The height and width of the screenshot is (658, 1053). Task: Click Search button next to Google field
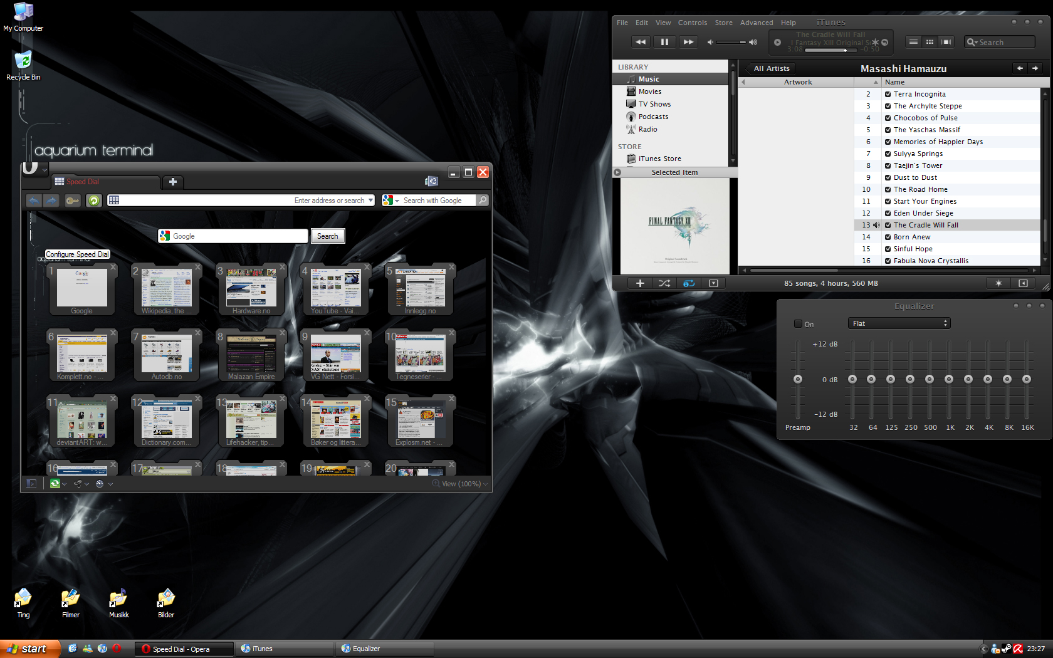327,236
